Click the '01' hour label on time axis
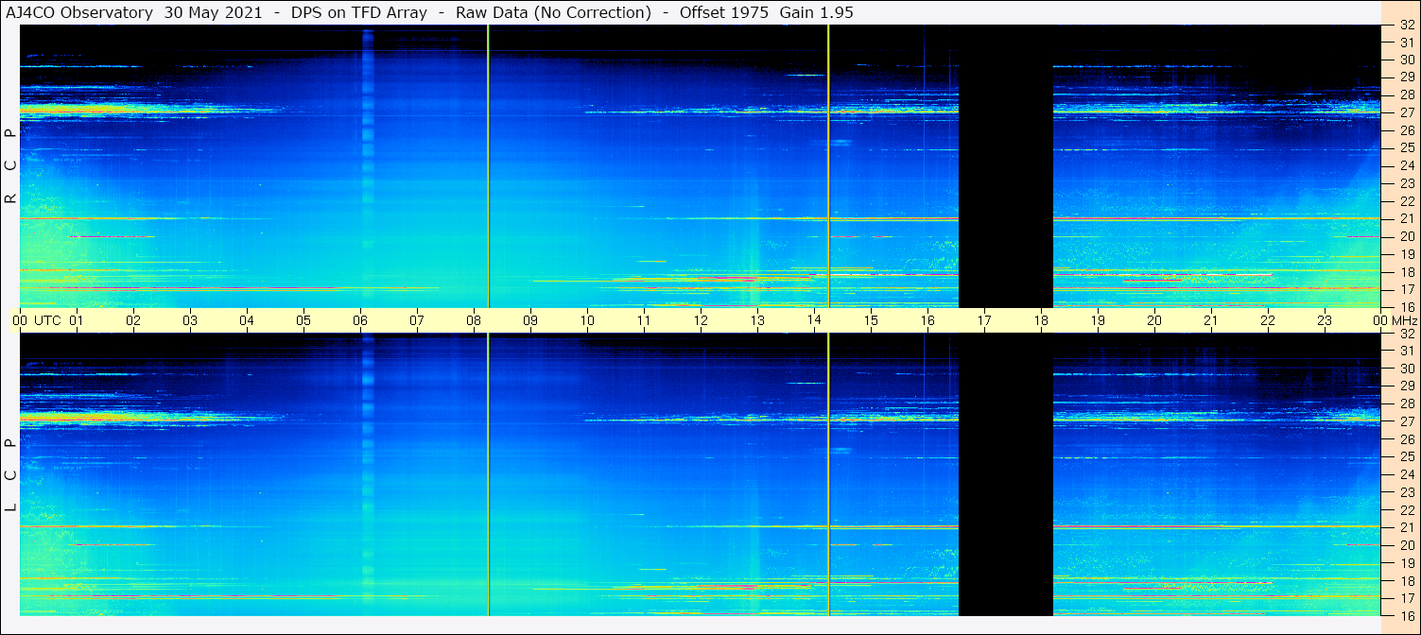This screenshot has width=1421, height=635. [x=77, y=320]
